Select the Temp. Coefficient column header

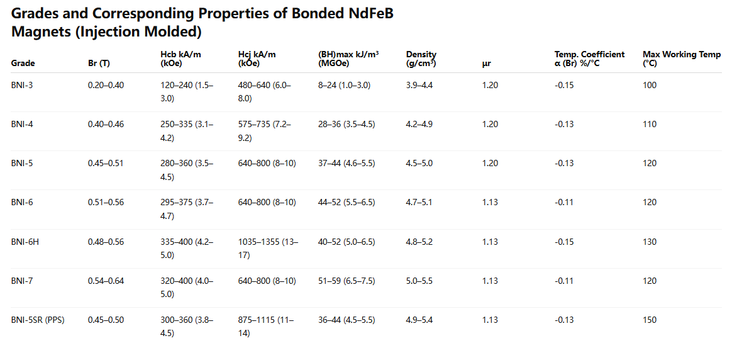[589, 59]
